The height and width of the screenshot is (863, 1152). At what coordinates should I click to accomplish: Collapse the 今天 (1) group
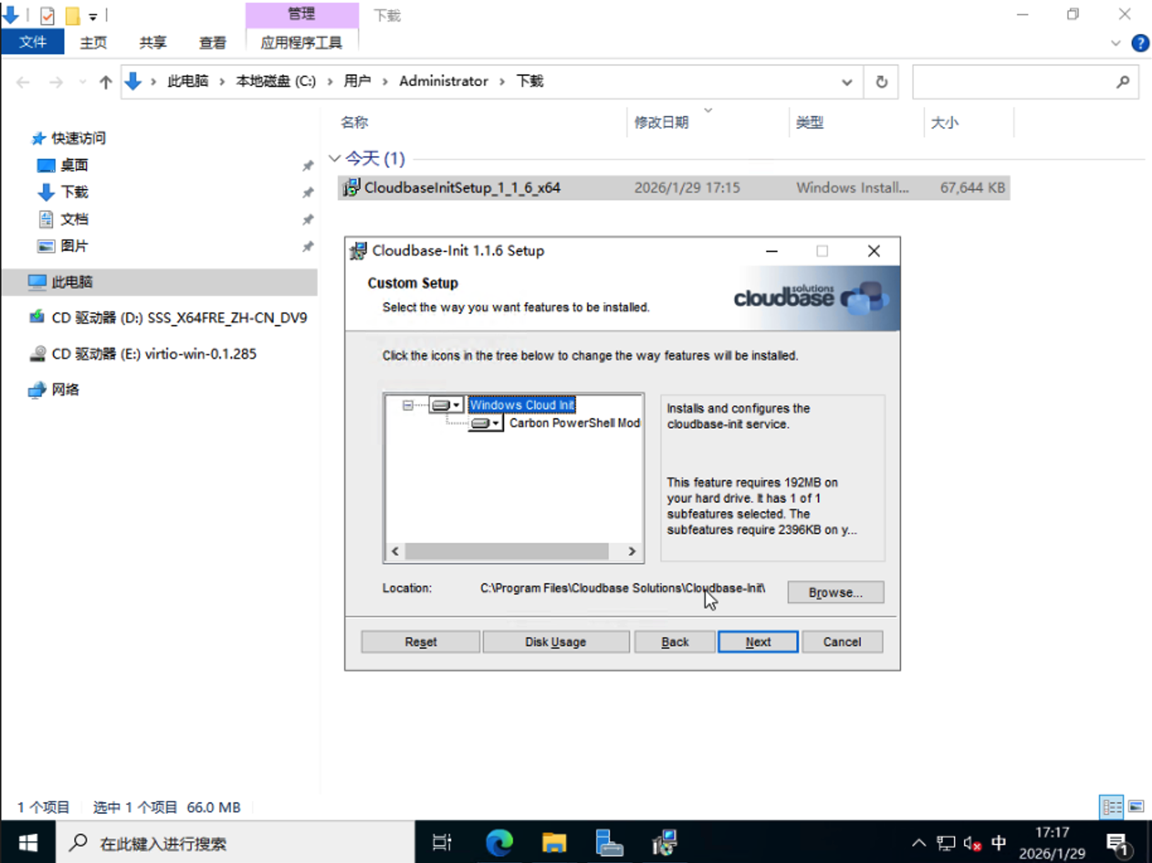(335, 158)
